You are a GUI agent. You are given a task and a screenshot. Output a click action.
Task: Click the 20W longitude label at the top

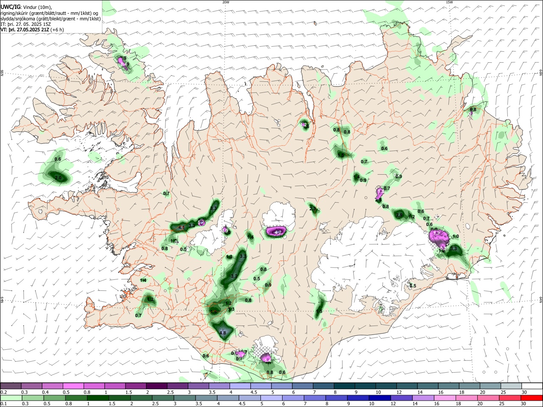point(226,2)
